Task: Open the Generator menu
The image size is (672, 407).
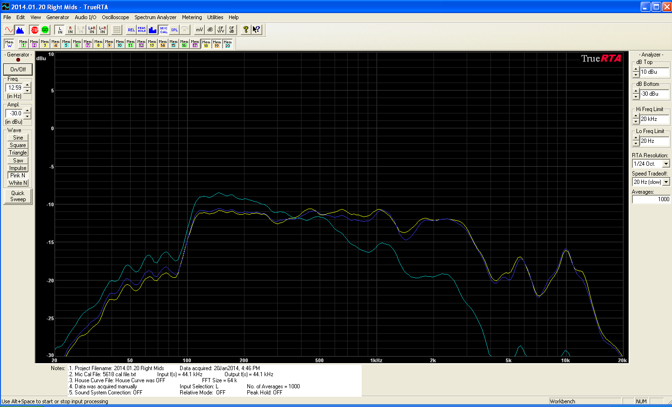Action: tap(57, 17)
